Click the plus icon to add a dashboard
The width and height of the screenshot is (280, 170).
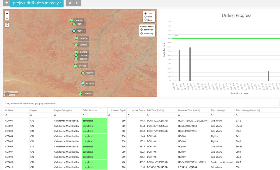coord(7,3)
